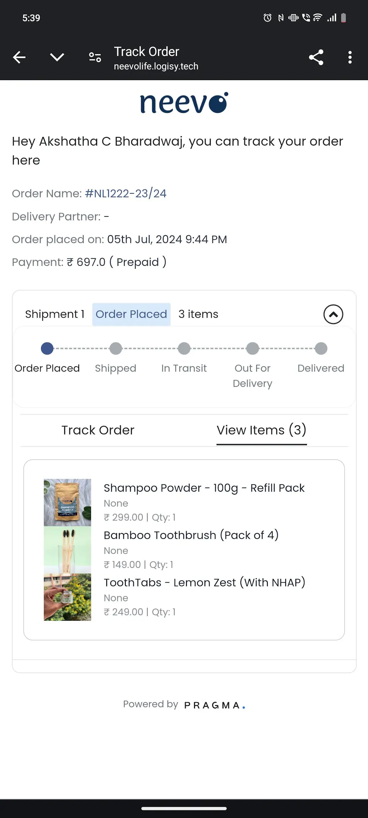Open the three-dot overflow menu
The width and height of the screenshot is (368, 818).
pyautogui.click(x=350, y=57)
